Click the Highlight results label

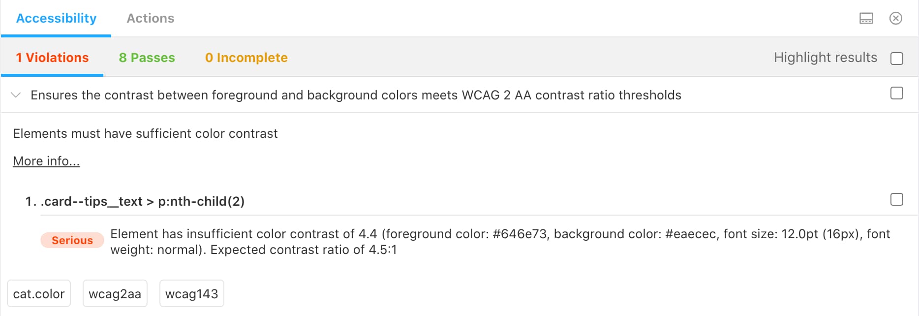[825, 58]
